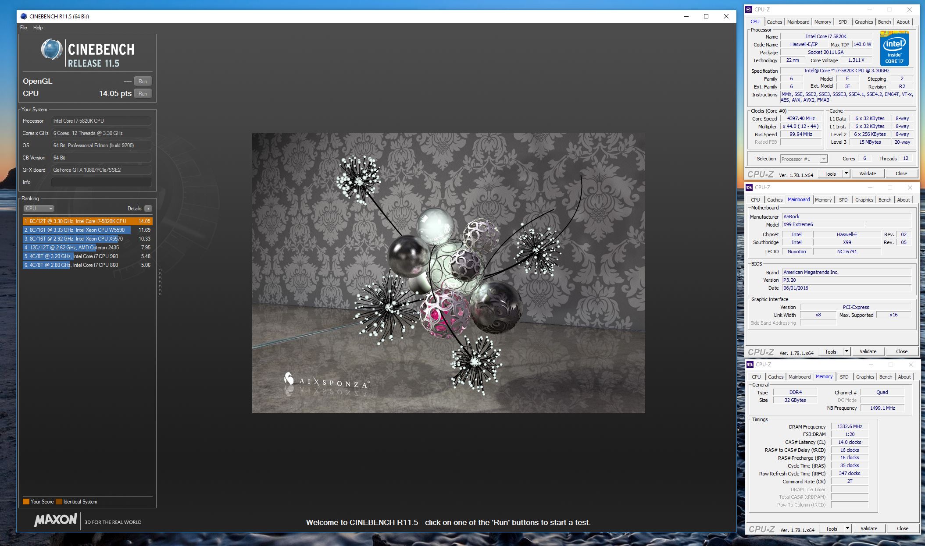Run the OpenGL benchmark

coord(143,82)
